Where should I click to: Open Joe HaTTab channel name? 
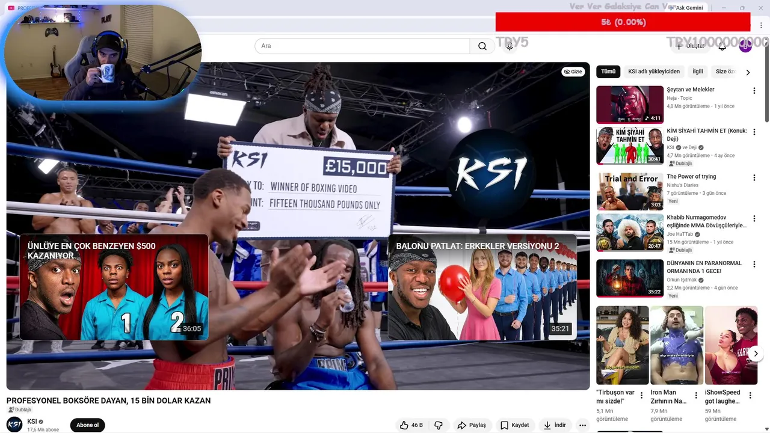[680, 235]
